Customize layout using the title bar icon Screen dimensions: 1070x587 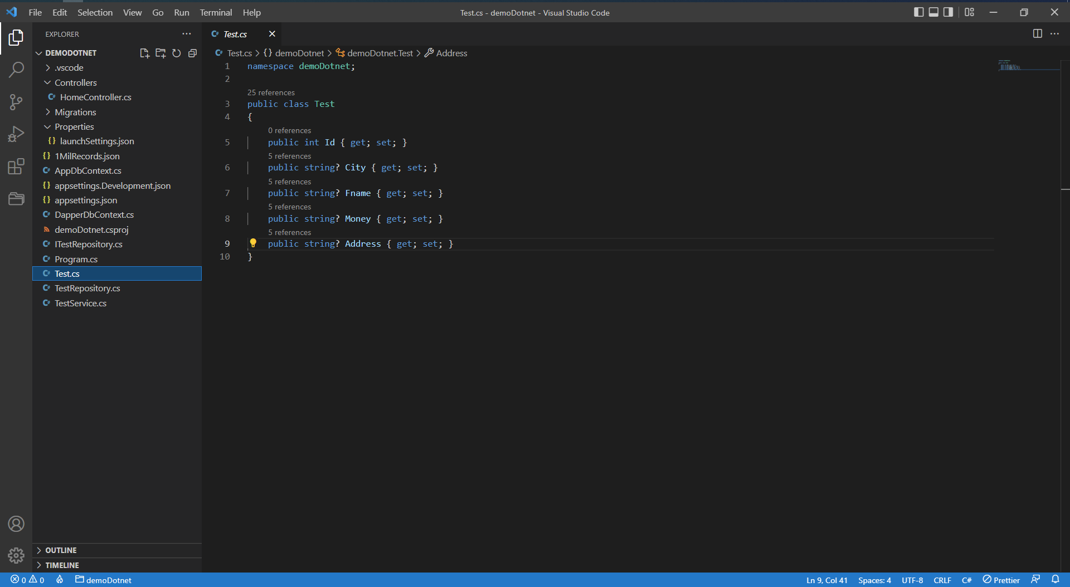969,12
